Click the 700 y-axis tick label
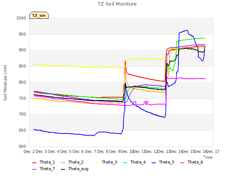235x176 pixels. coord(22,114)
